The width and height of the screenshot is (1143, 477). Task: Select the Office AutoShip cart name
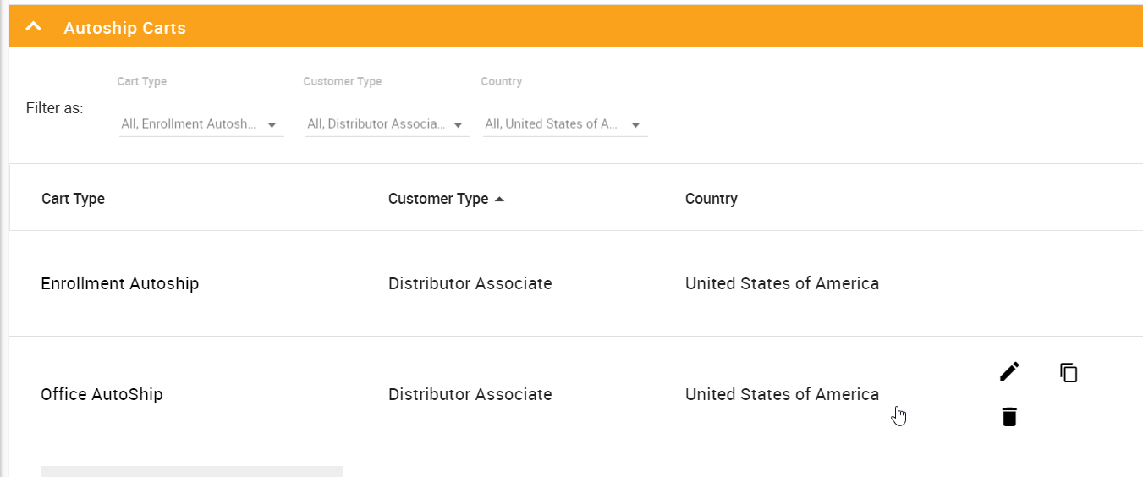102,394
